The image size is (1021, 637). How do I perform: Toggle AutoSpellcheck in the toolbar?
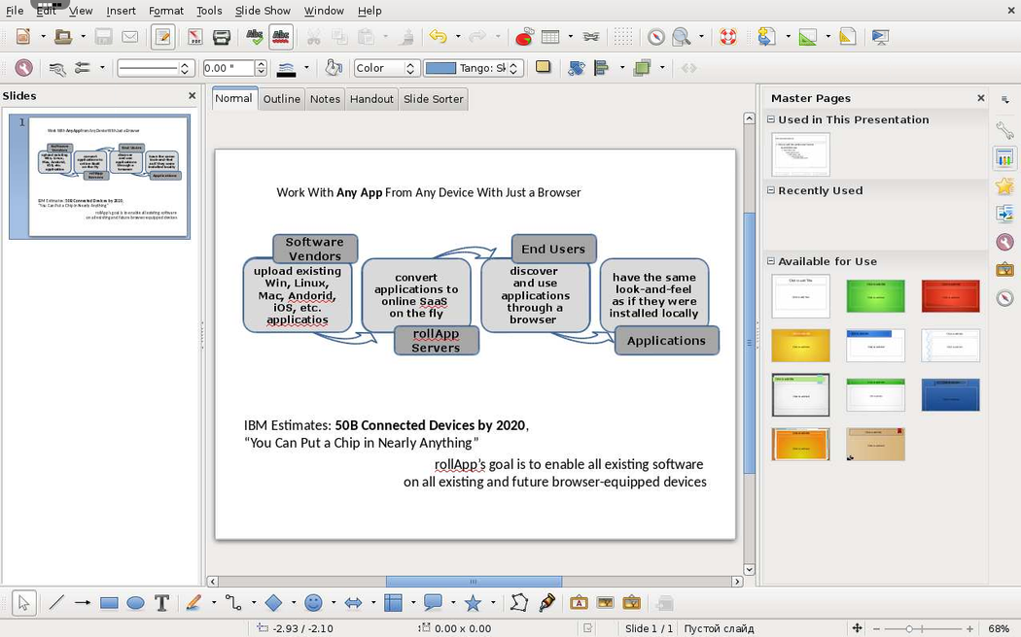pos(281,37)
